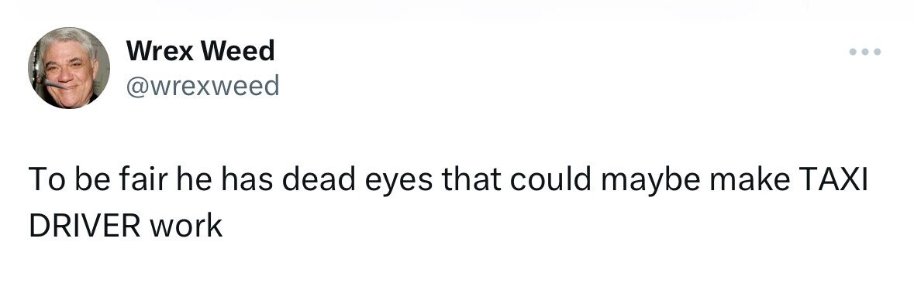Click the word "that" in the tweet

[x=471, y=179]
